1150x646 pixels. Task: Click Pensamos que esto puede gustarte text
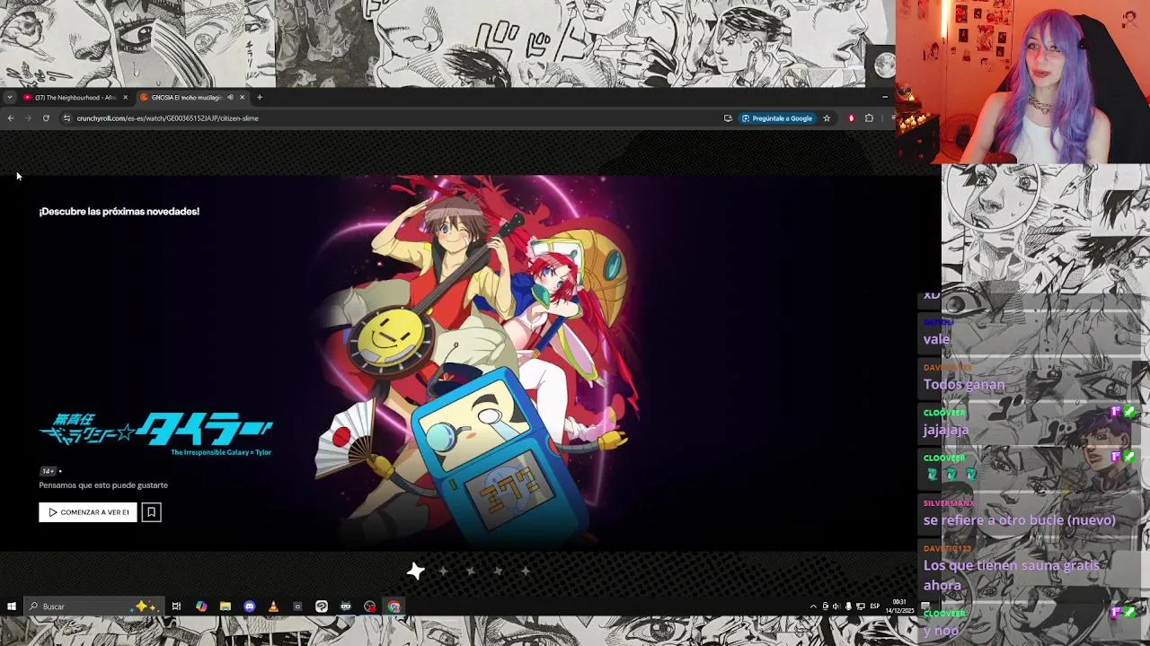point(103,485)
